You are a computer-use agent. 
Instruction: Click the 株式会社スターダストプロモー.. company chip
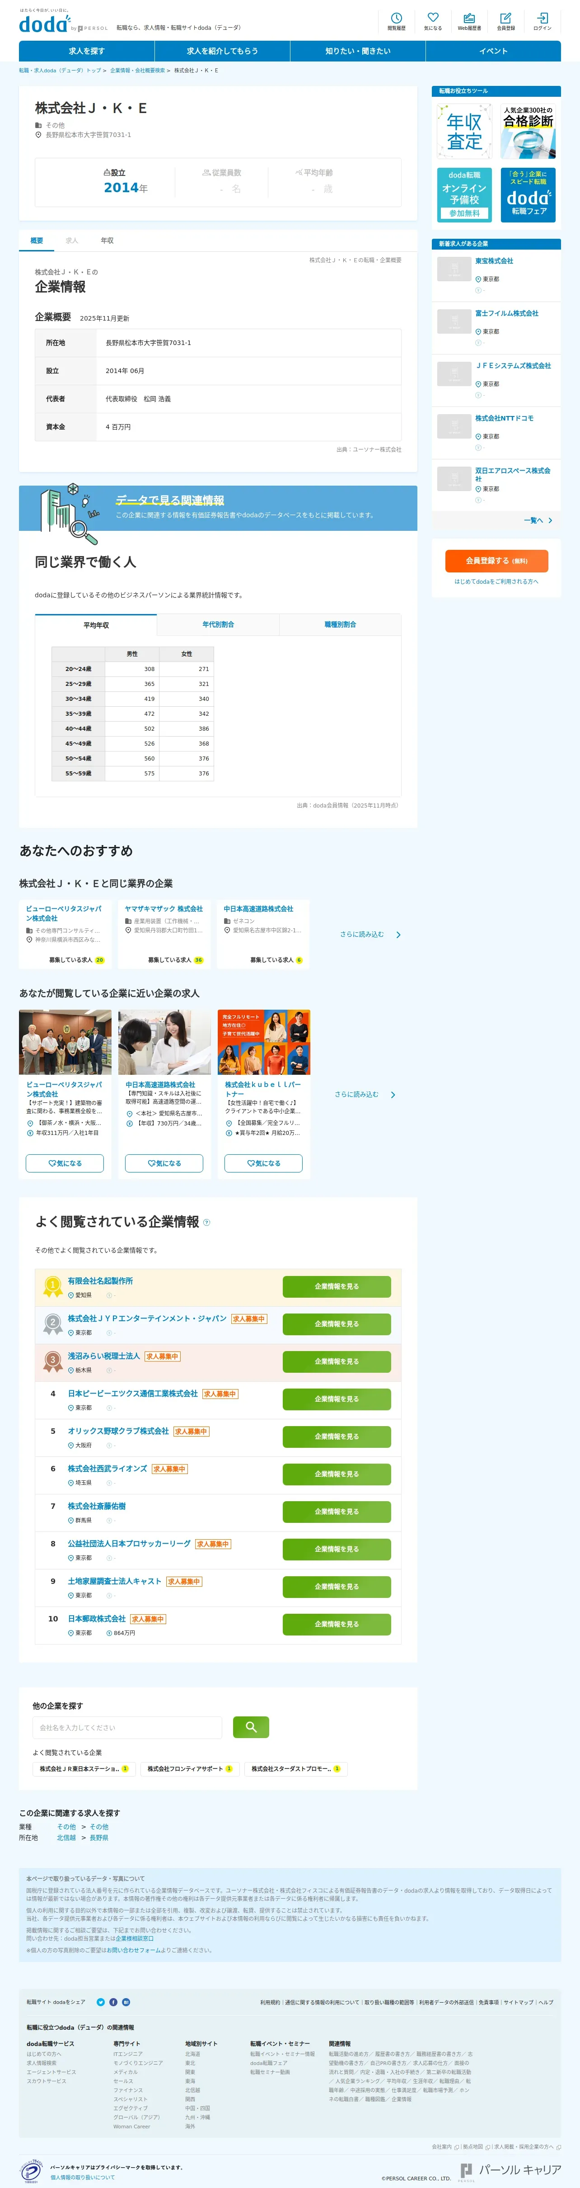[x=295, y=1768]
